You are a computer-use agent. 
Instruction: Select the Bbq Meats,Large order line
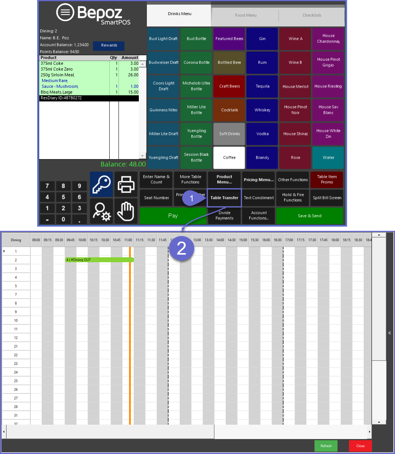[89, 92]
